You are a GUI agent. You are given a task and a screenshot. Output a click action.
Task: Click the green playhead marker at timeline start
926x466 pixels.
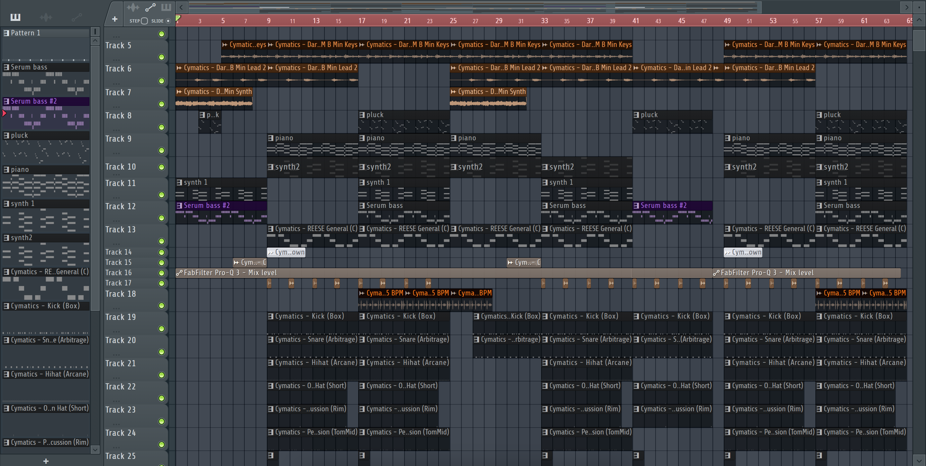click(x=178, y=18)
